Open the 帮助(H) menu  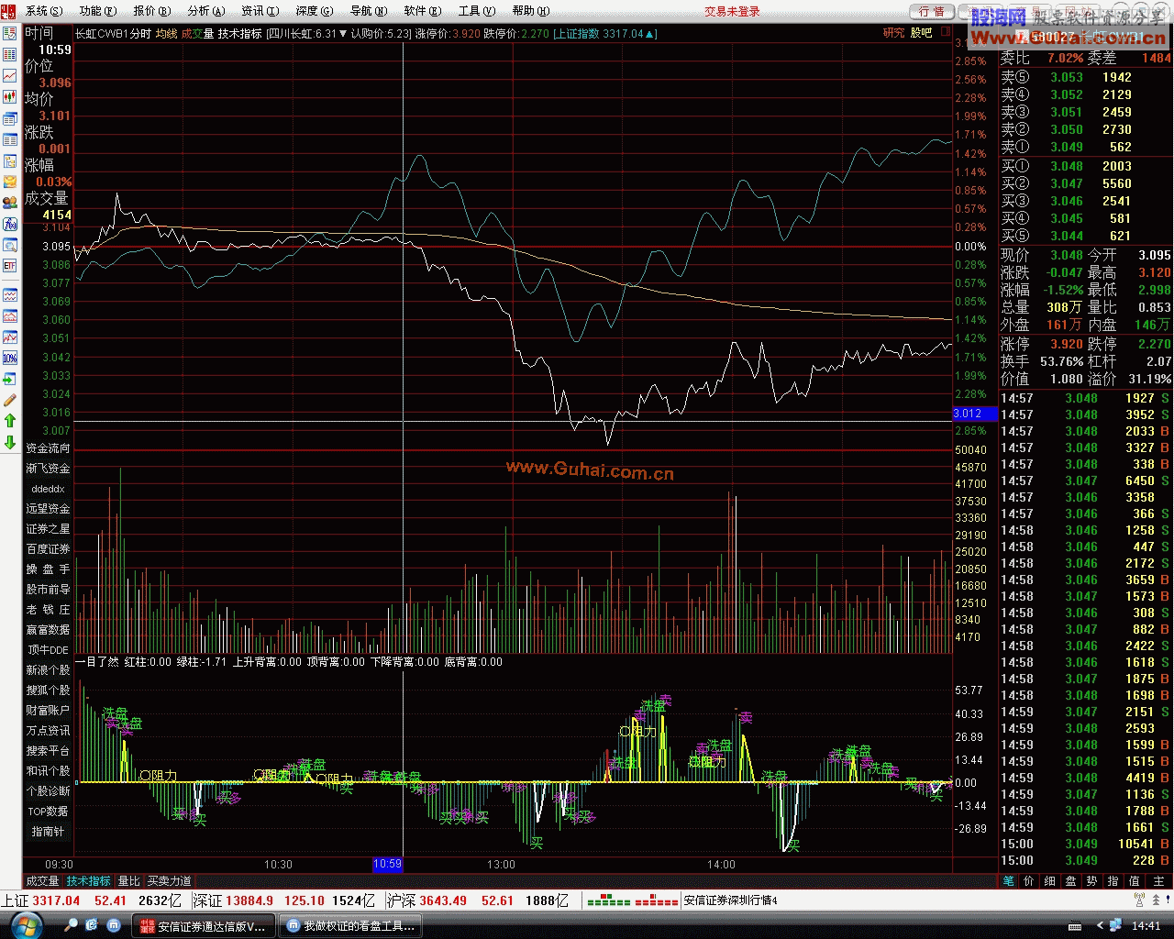click(x=530, y=11)
